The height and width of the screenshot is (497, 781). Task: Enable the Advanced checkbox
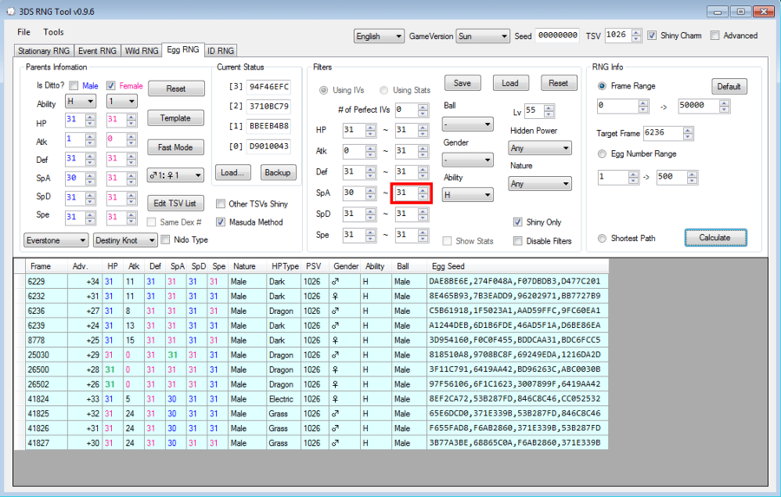pyautogui.click(x=715, y=36)
